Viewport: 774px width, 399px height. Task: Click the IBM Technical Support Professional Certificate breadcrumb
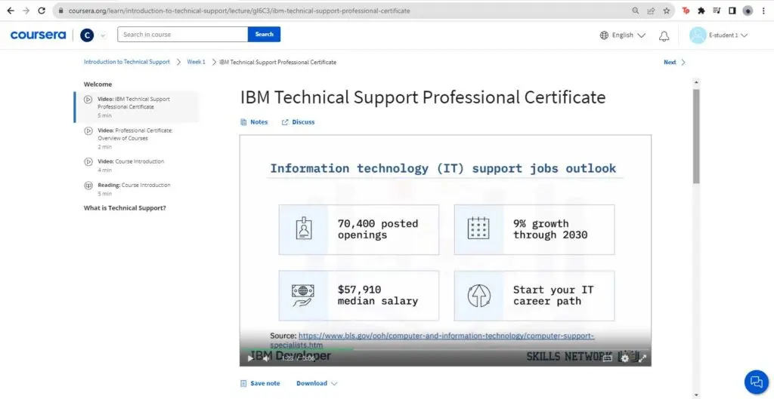tap(278, 62)
